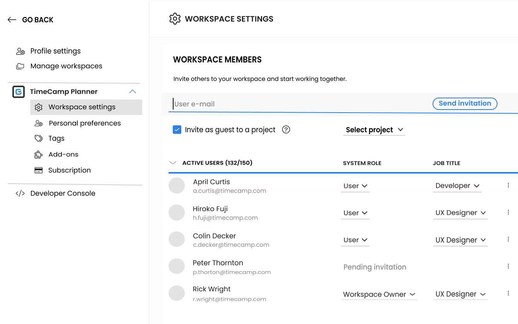The height and width of the screenshot is (324, 518).
Task: Click the JOB TITLE column header
Action: 446,163
